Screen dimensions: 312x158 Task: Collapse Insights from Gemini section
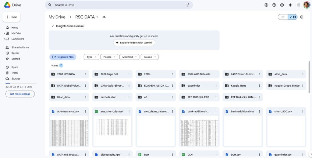tap(53, 26)
